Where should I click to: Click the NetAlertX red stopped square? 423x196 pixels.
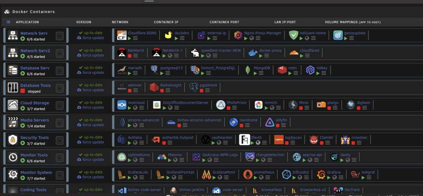[x=130, y=56]
